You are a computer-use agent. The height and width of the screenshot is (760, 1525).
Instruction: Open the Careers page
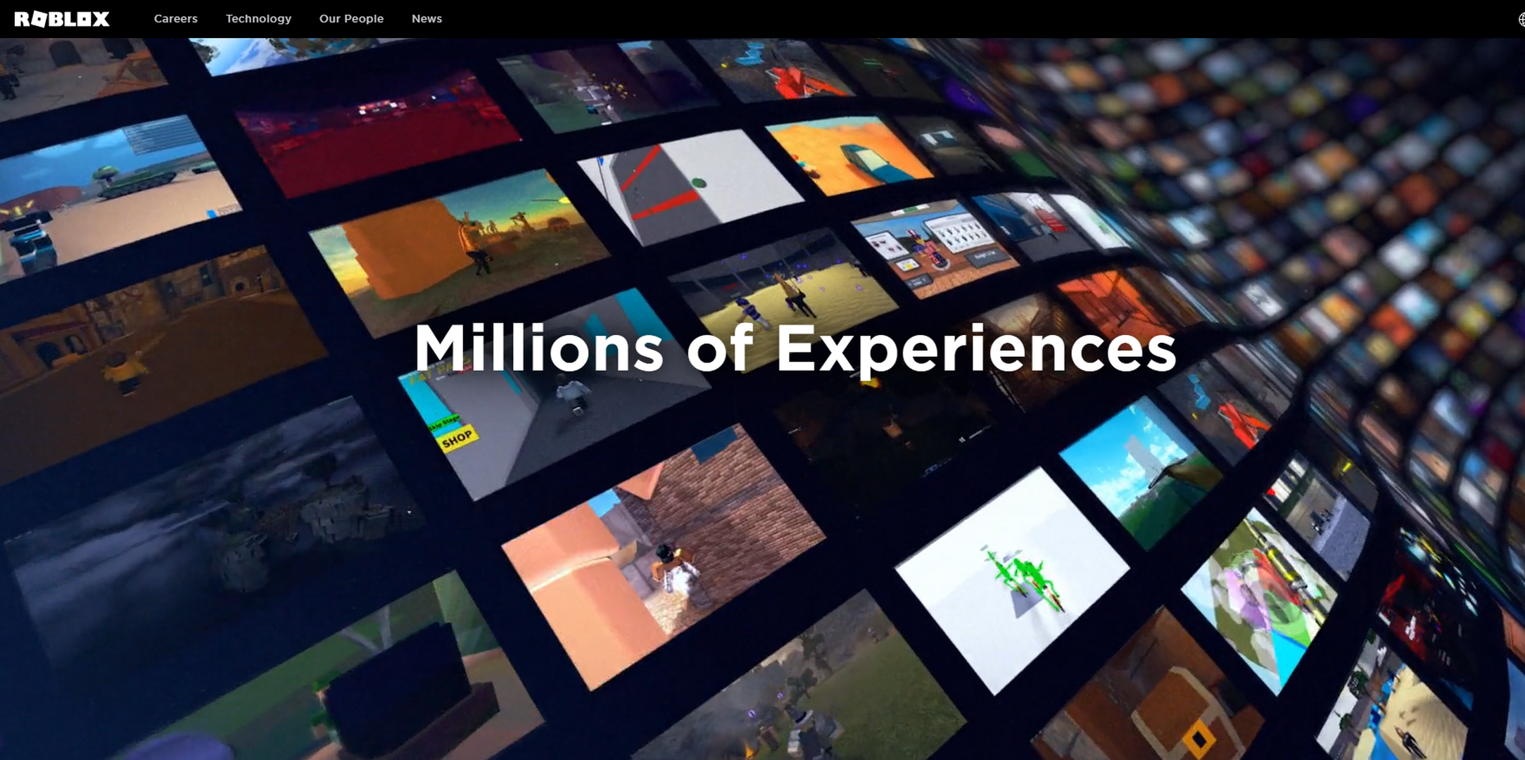[176, 19]
